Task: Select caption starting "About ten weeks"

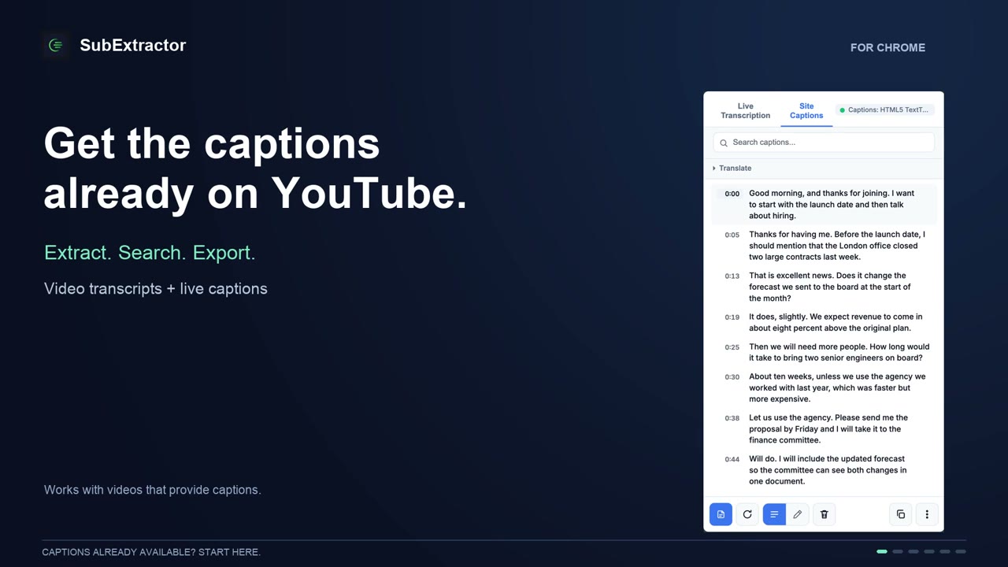Action: point(837,387)
